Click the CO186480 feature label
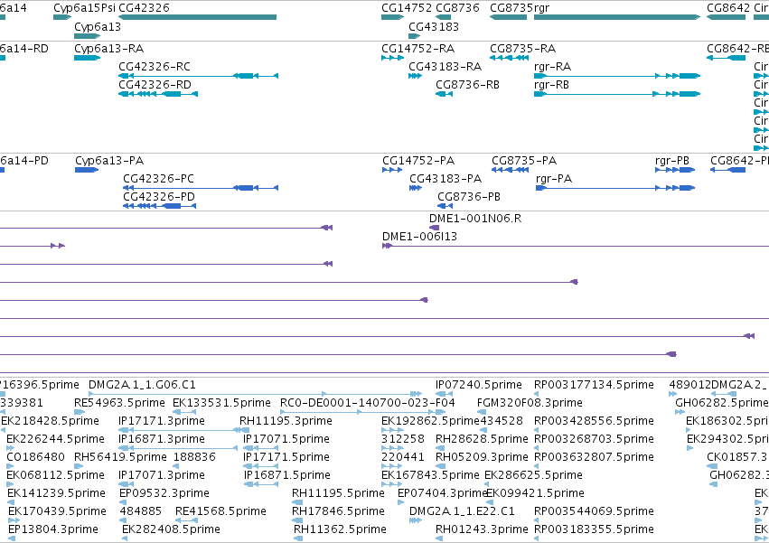 35,458
